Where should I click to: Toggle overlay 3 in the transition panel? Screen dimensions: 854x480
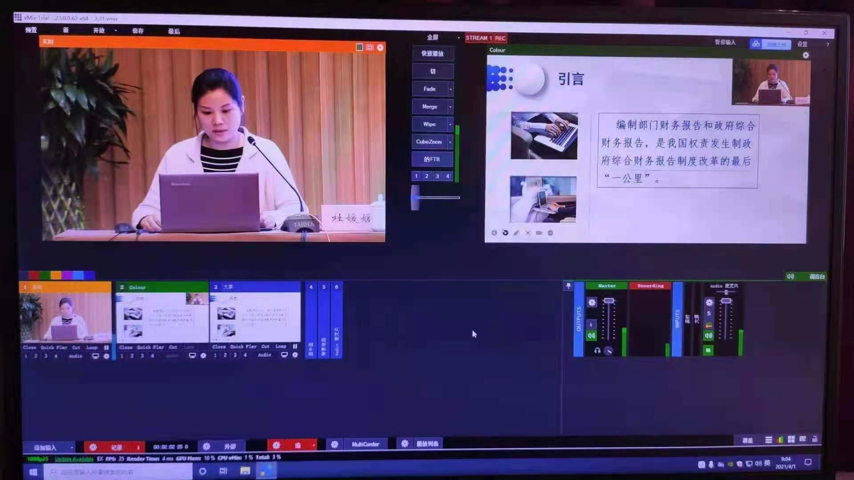[437, 176]
